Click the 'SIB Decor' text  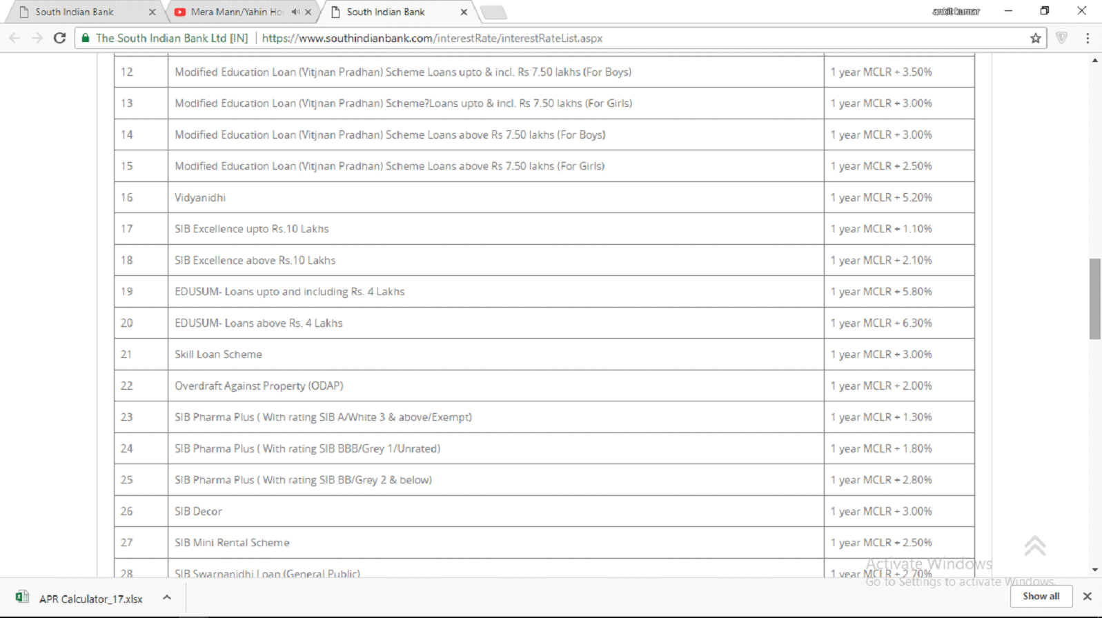[x=199, y=511]
